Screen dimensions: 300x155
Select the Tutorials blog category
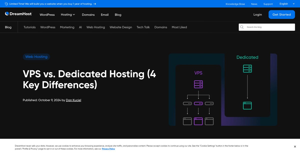[29, 27]
